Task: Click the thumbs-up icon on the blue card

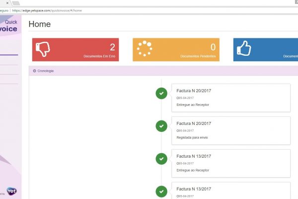Action: click(244, 48)
